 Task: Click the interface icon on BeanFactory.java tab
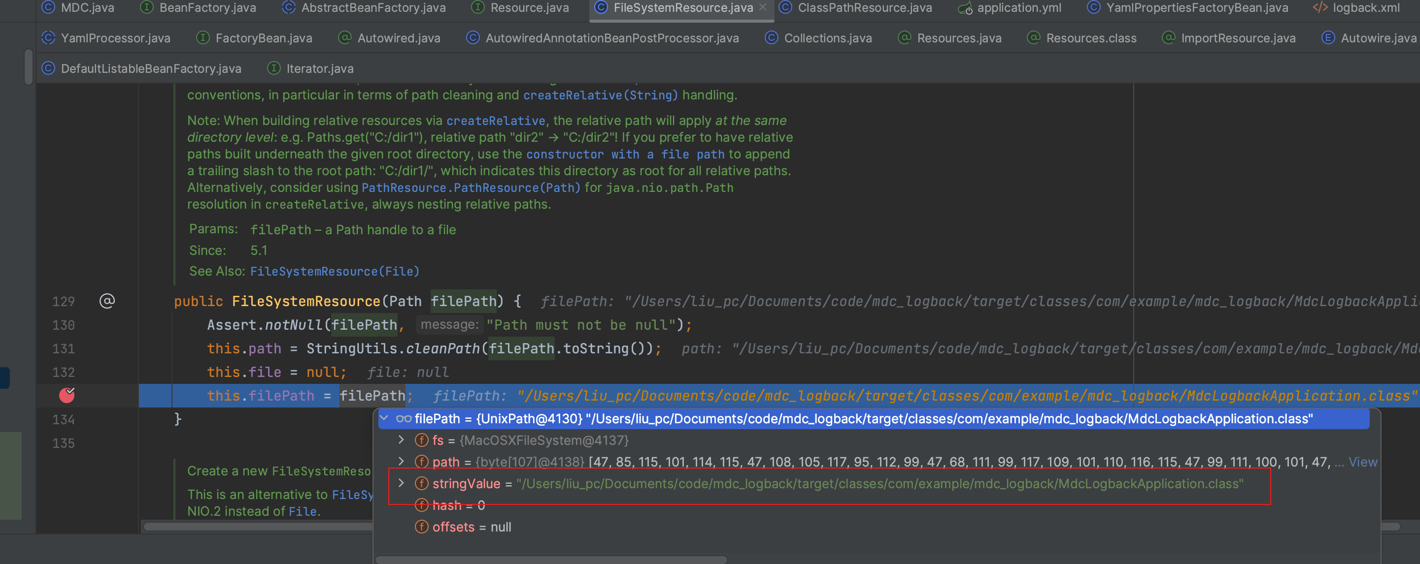tap(147, 7)
